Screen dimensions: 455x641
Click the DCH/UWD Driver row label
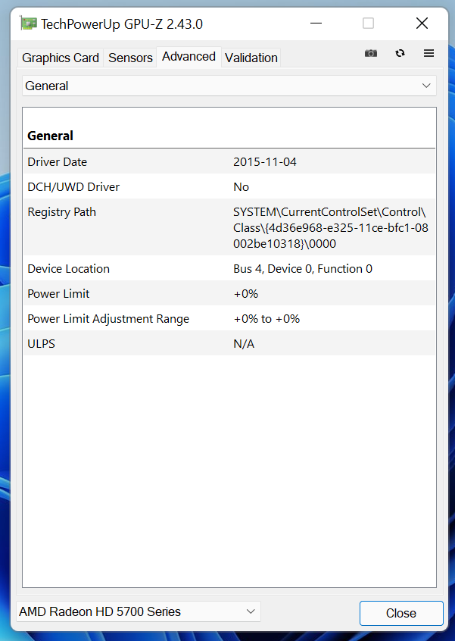73,187
